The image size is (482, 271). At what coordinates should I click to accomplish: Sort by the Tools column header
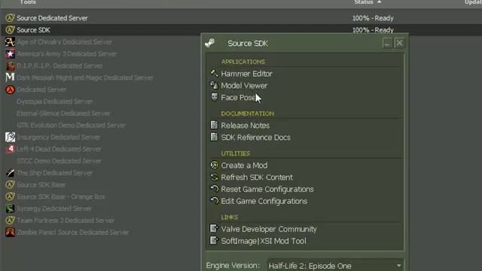(28, 2)
